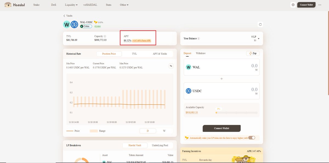This screenshot has width=329, height=163.
Task: Select the Underlying Pool breakdown tab
Action: click(160, 145)
